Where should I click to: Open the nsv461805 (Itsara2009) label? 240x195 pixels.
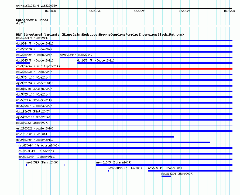[114, 162]
